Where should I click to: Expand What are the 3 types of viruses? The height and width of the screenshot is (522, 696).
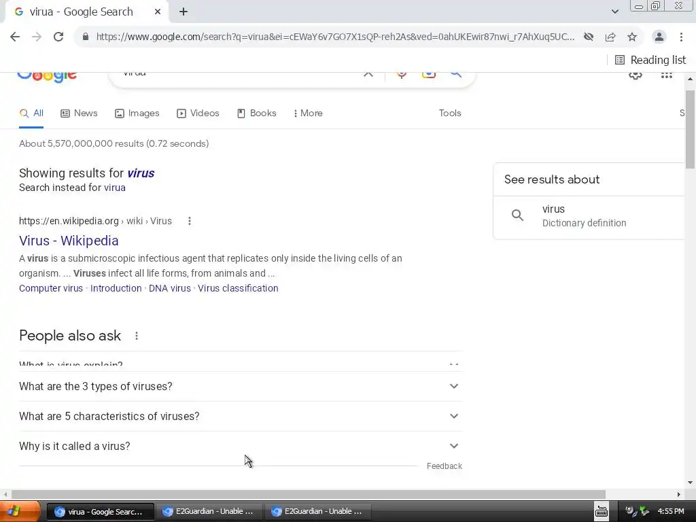241,387
